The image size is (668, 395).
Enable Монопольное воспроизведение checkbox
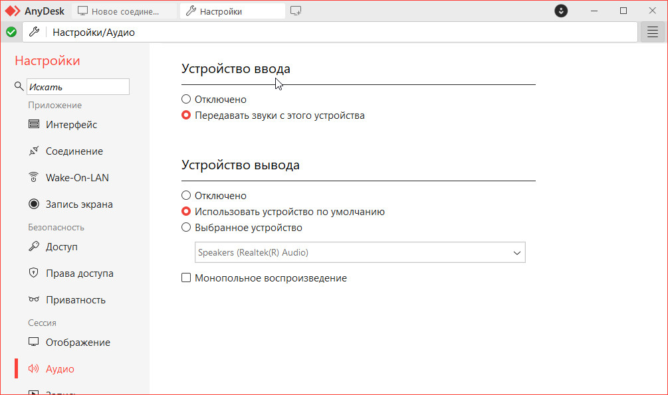pos(186,278)
